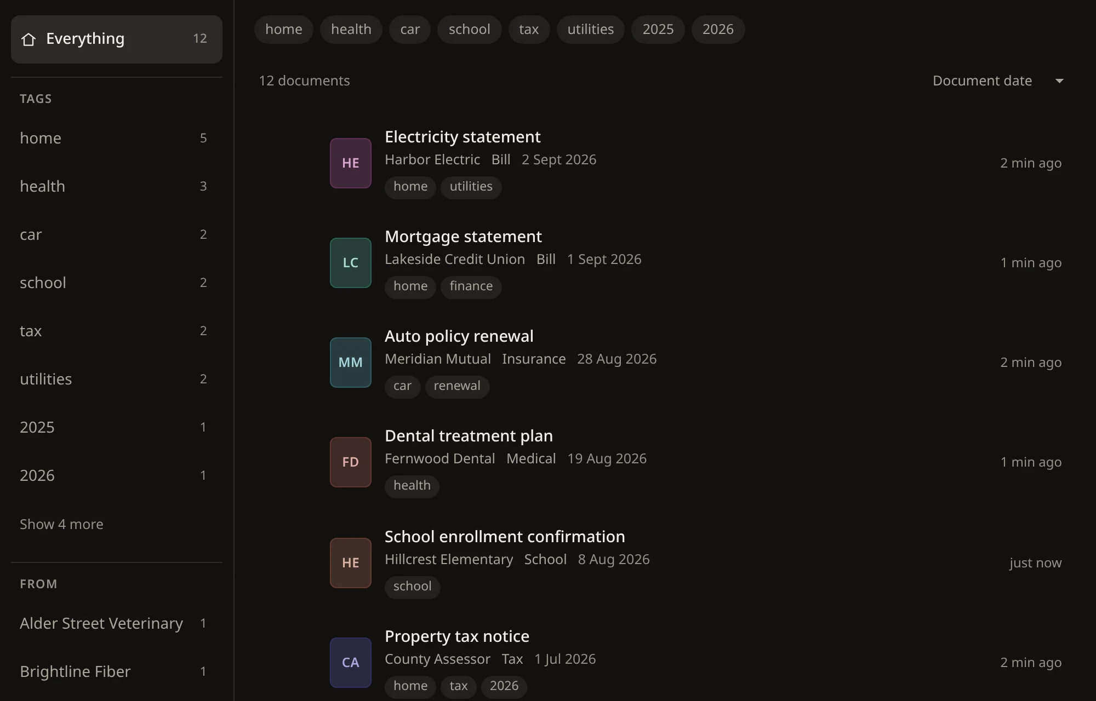Open the Auto policy renewal document
This screenshot has height=701, width=1096.
459,336
